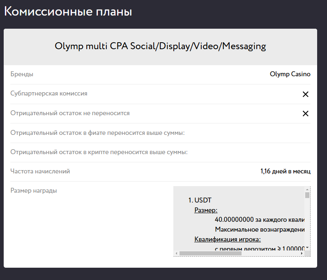327x280 pixels.
Task: Click the reward box scroll left arrow
Action: coord(176,253)
